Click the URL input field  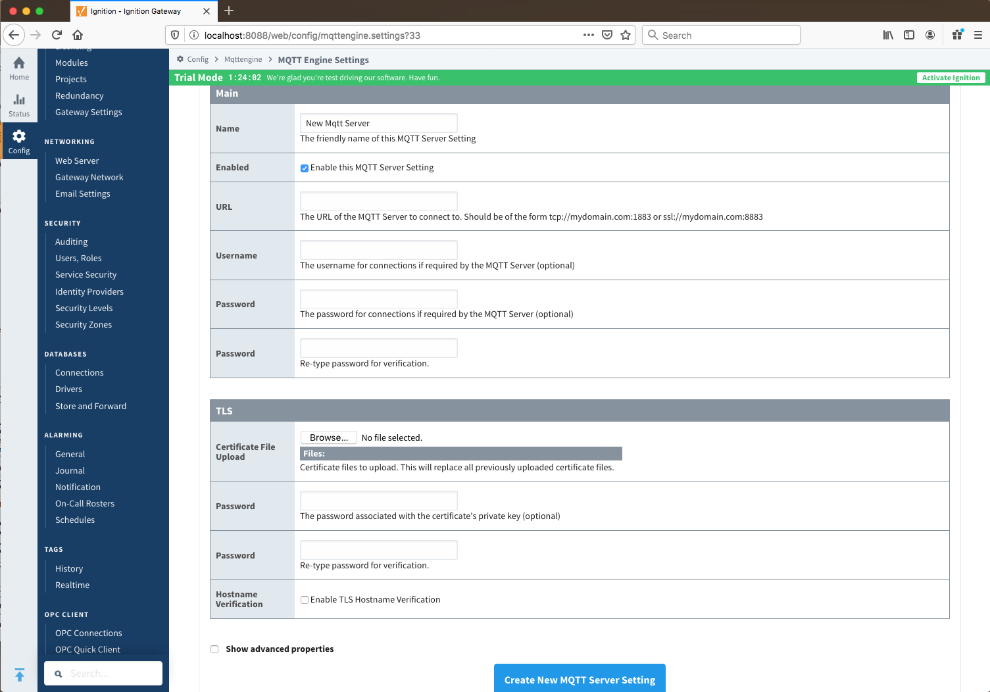tap(379, 201)
